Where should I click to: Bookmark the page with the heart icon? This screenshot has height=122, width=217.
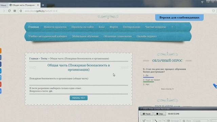click(213, 11)
